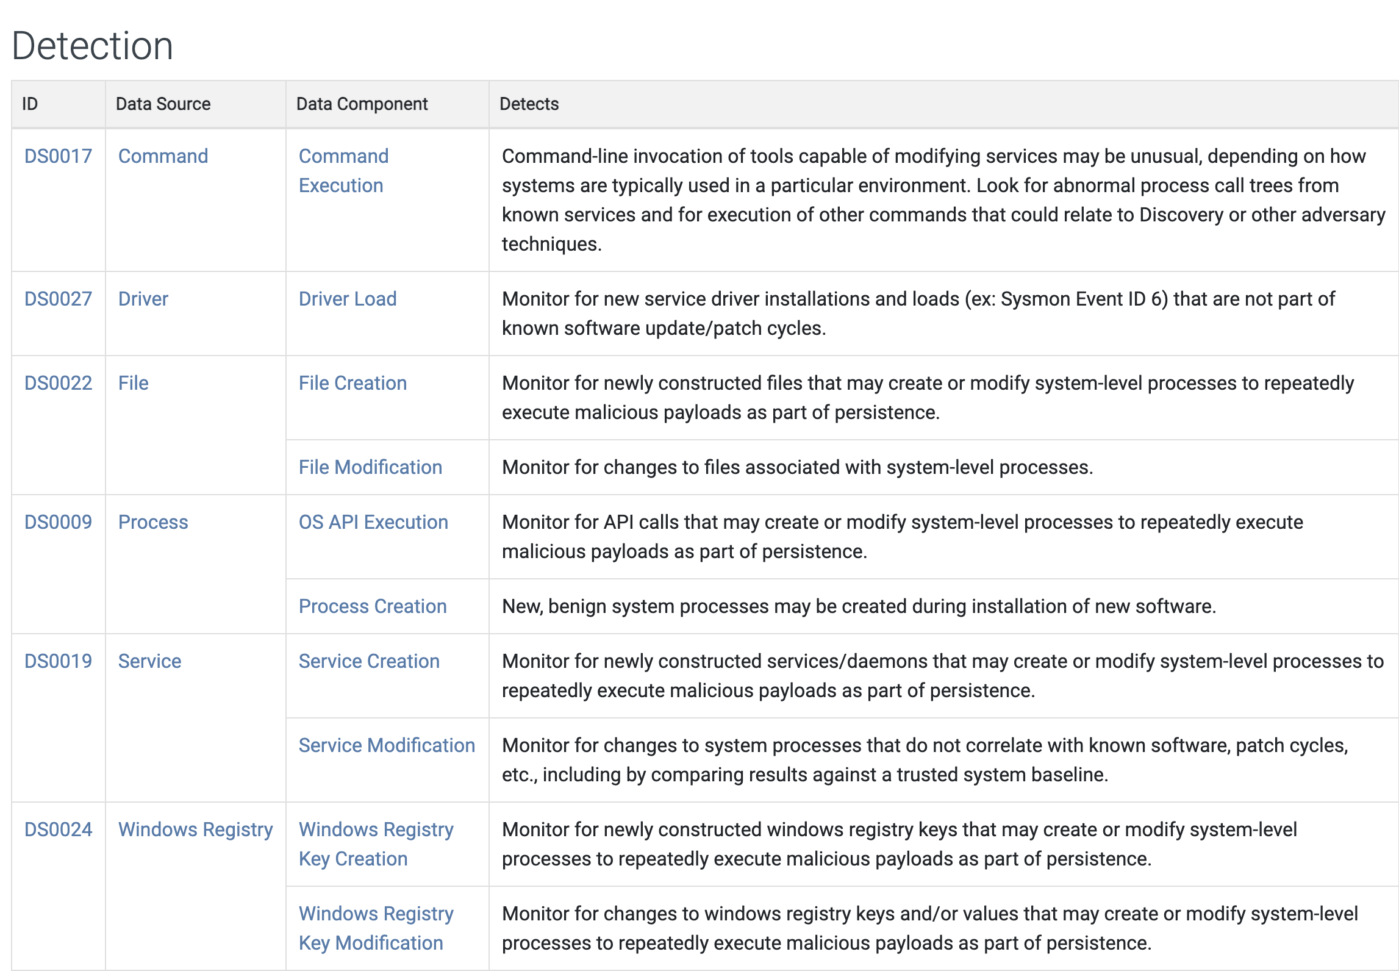
Task: Open the File Creation component link
Action: pos(352,383)
